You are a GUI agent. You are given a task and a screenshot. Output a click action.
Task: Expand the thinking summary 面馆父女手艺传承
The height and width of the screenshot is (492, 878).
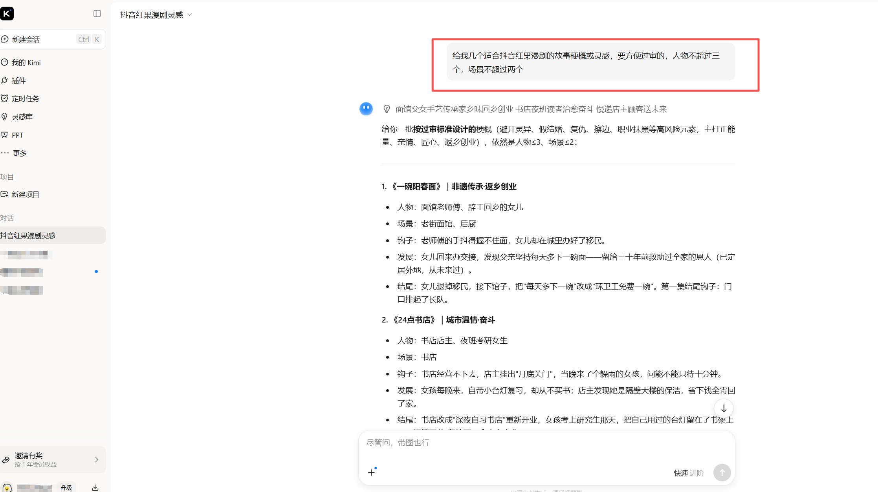531,109
